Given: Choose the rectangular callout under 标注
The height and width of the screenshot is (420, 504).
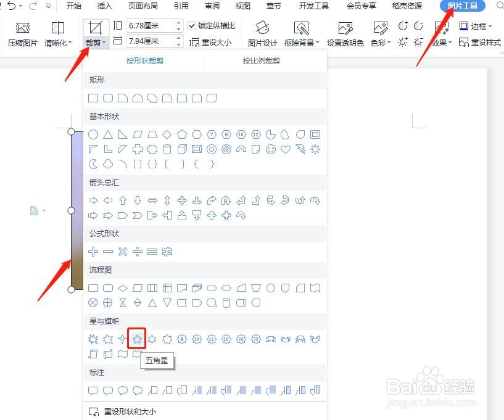Looking at the screenshot, I should [93, 390].
